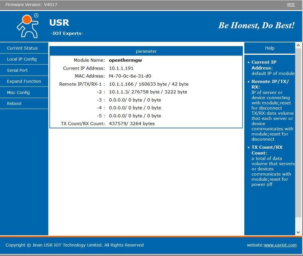Visit the www.usriot.com website link

point(280,245)
